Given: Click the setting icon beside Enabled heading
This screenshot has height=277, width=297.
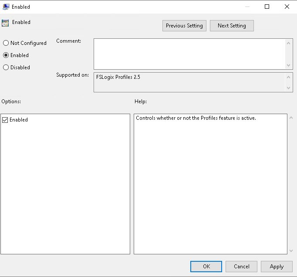Looking at the screenshot, I should pos(5,23).
